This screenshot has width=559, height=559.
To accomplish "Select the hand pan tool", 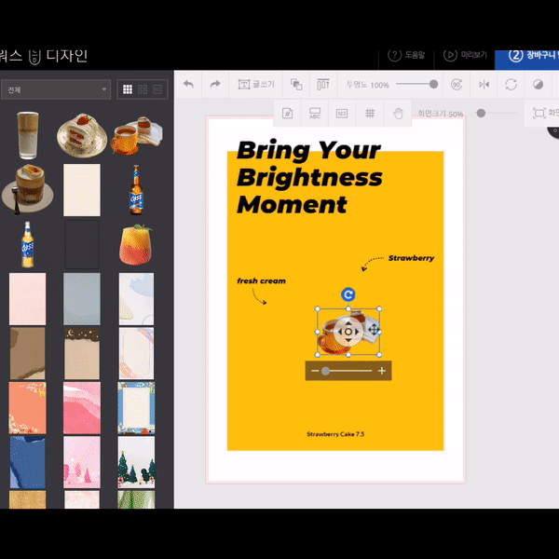I will pos(398,114).
